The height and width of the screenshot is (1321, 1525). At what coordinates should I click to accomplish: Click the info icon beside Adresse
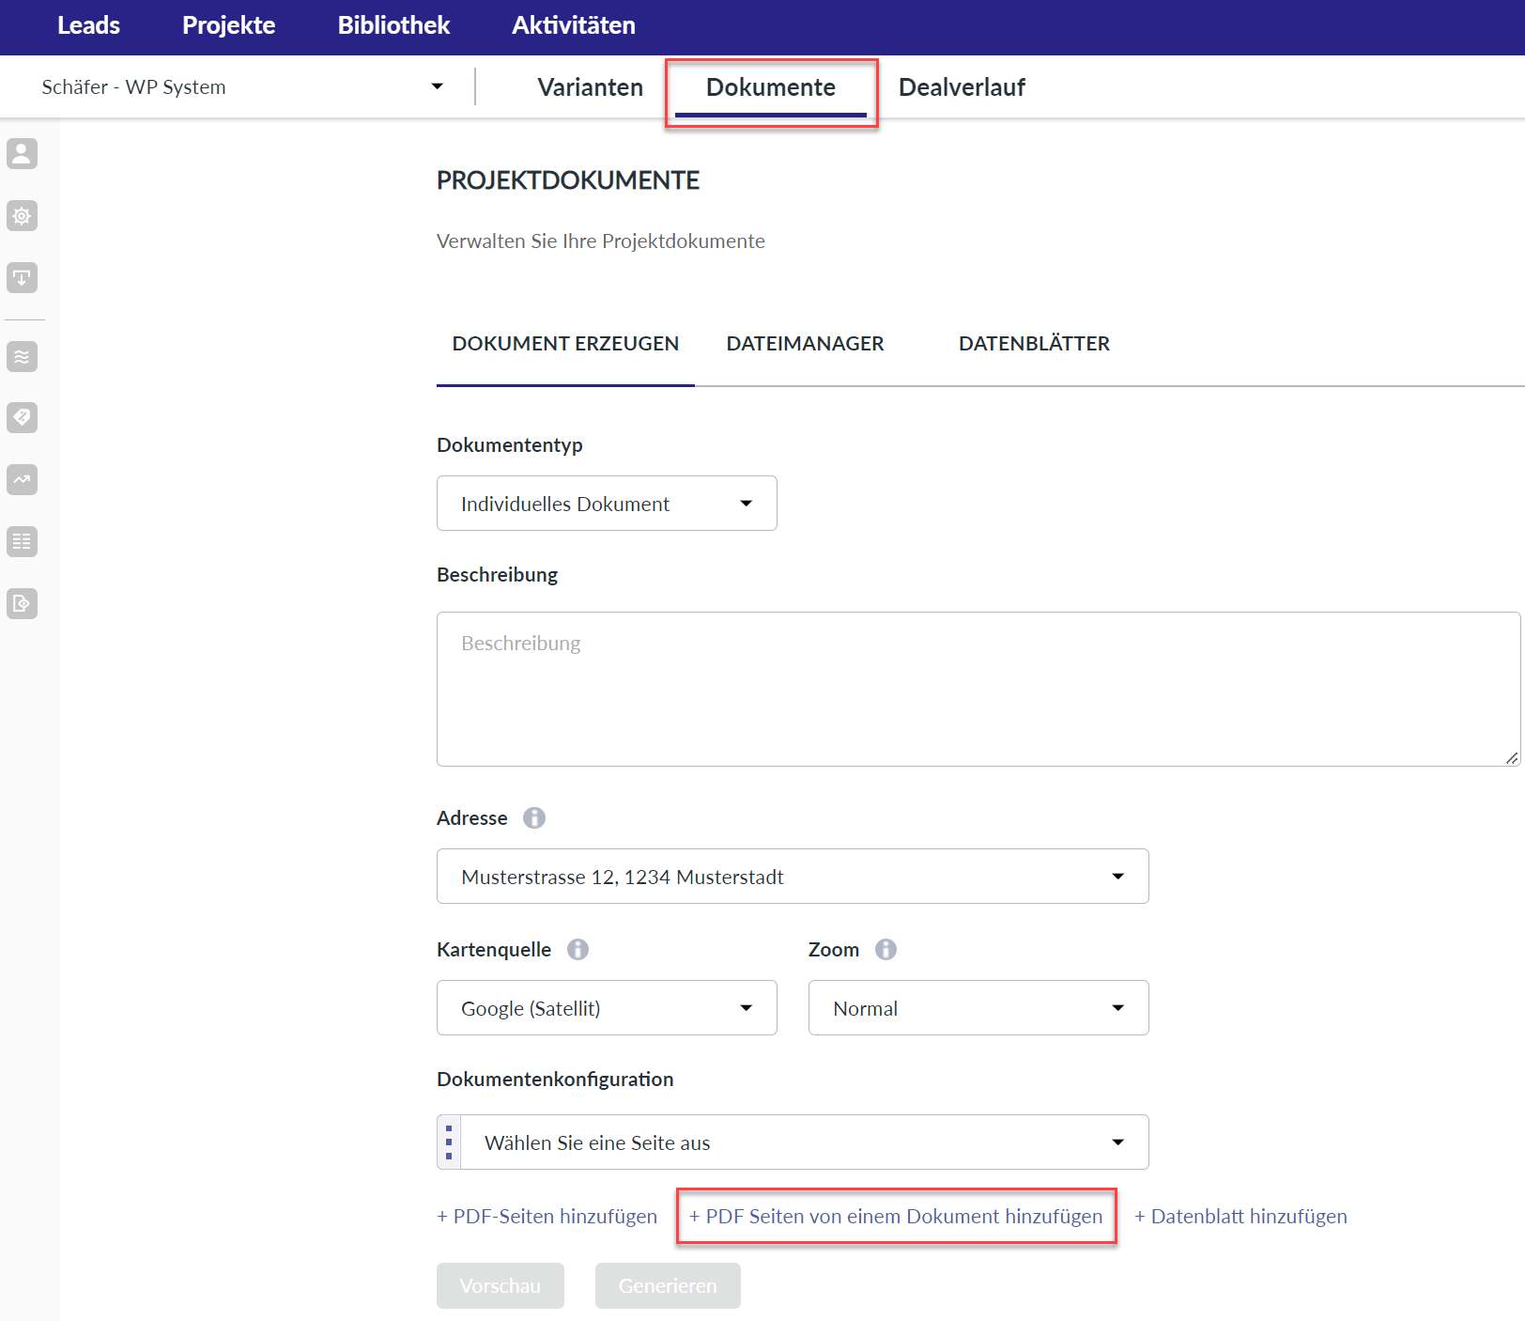pyautogui.click(x=534, y=818)
